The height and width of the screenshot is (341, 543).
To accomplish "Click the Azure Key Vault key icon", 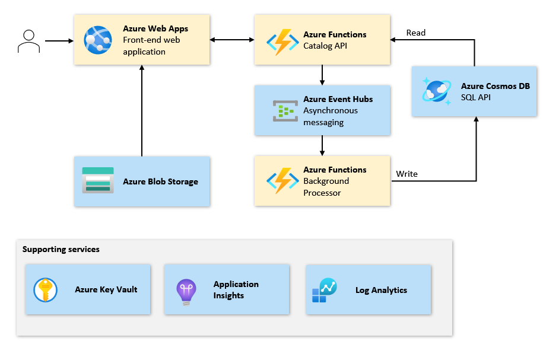I will tap(45, 290).
